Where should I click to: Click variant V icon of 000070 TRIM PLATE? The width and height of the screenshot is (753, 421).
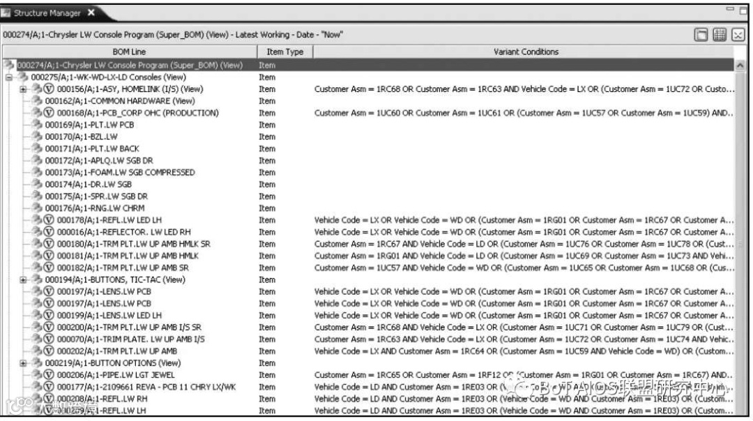pos(49,339)
